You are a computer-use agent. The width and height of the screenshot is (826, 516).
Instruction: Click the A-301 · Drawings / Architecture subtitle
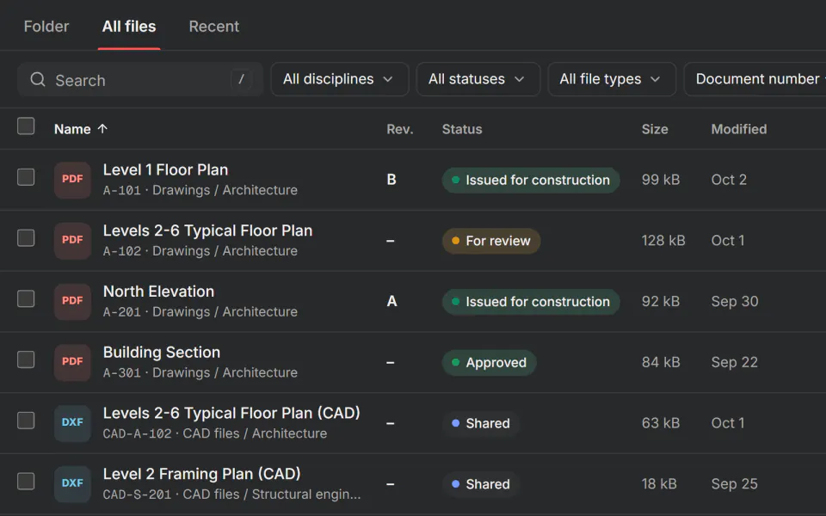click(x=200, y=372)
